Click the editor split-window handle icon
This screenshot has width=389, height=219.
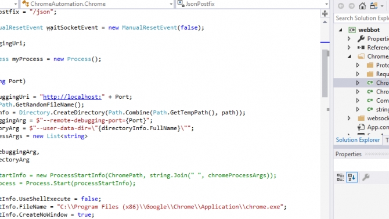point(325,13)
